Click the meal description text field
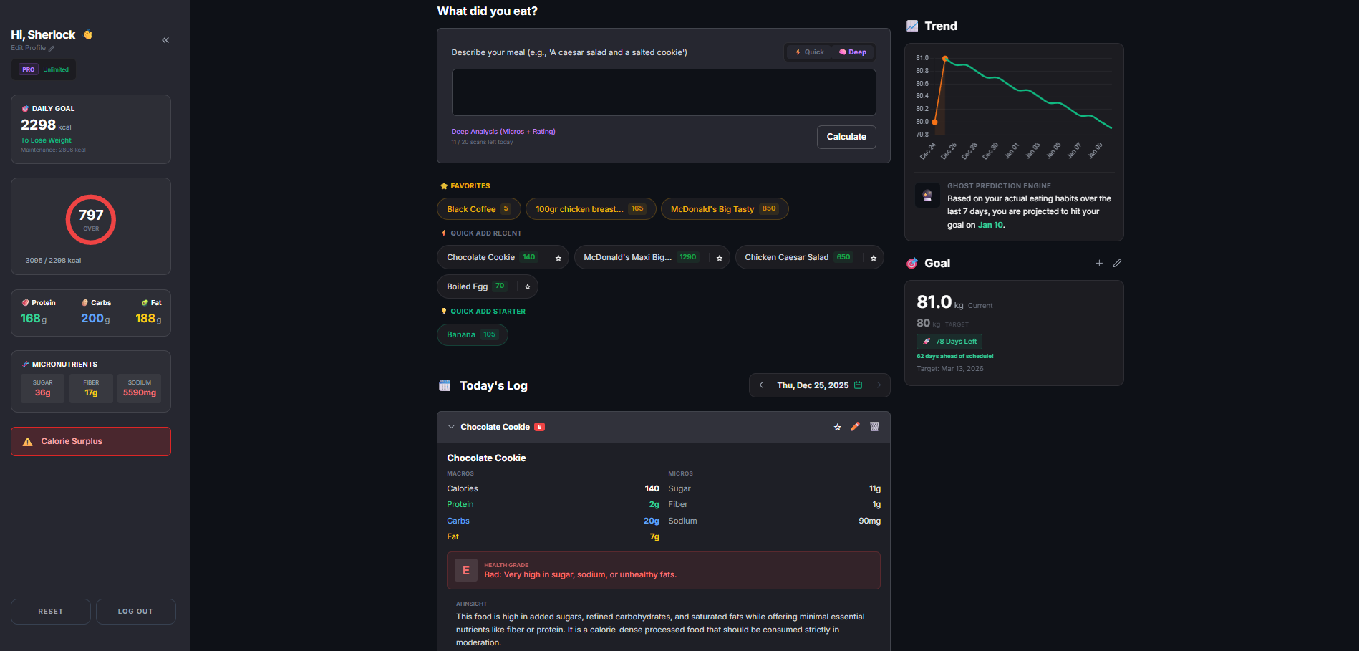Screen dimensions: 1359x651 click(x=663, y=92)
